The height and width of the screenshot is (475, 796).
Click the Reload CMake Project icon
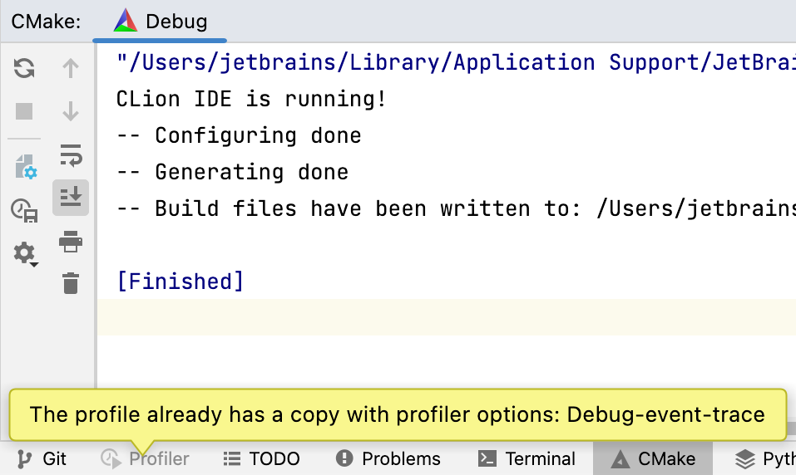click(x=24, y=69)
